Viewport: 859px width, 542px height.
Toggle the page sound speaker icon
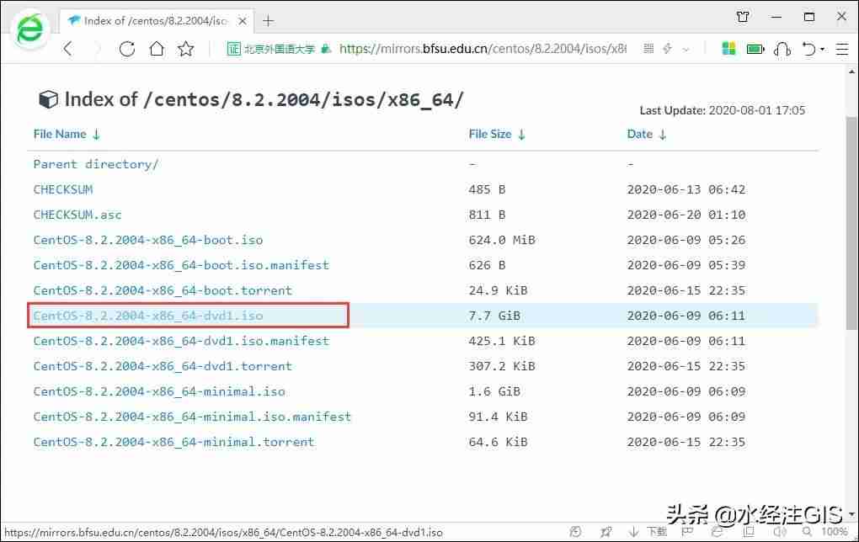click(x=780, y=532)
